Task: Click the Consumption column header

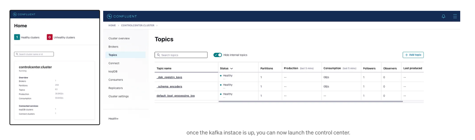Action: tap(340, 68)
